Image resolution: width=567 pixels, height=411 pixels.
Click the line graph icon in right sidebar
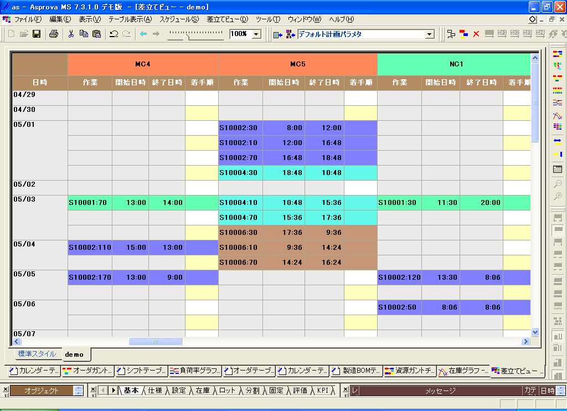(x=557, y=115)
